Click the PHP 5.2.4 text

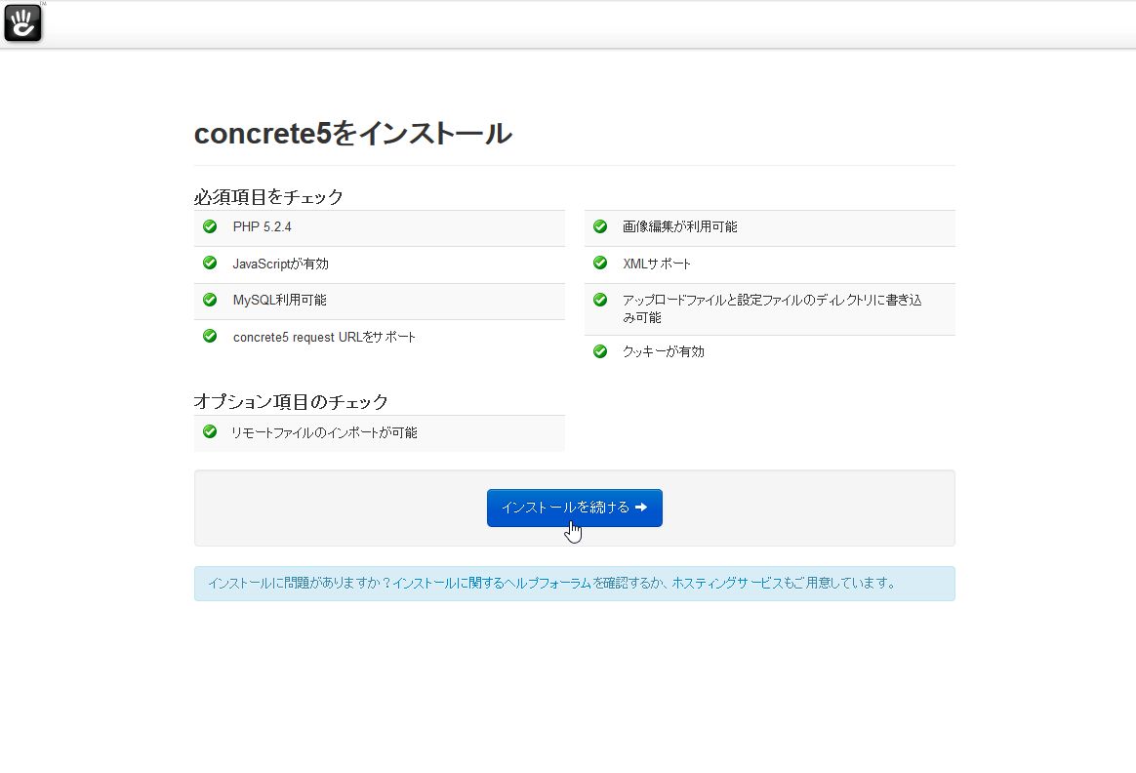pyautogui.click(x=263, y=226)
